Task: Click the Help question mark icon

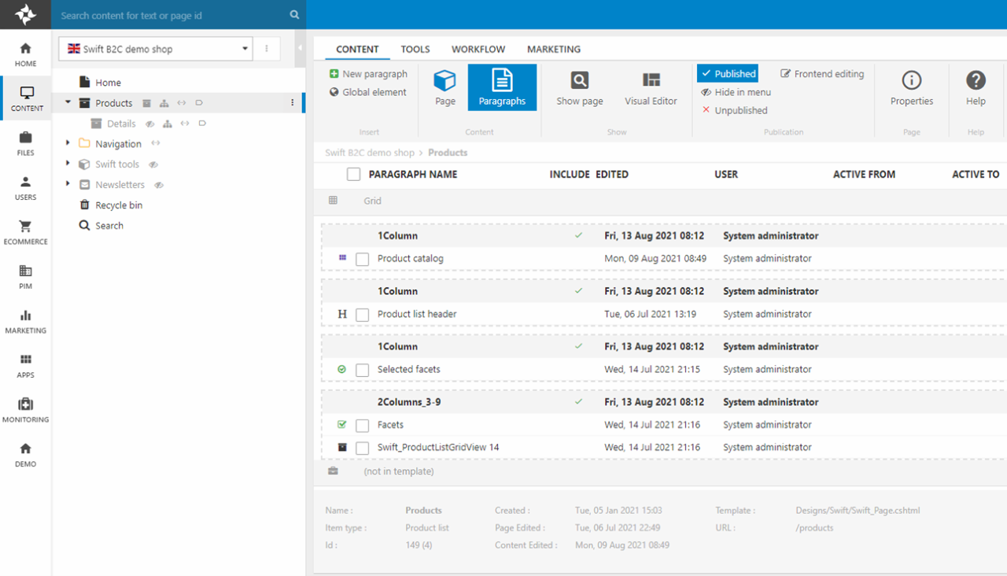Action: tap(976, 81)
